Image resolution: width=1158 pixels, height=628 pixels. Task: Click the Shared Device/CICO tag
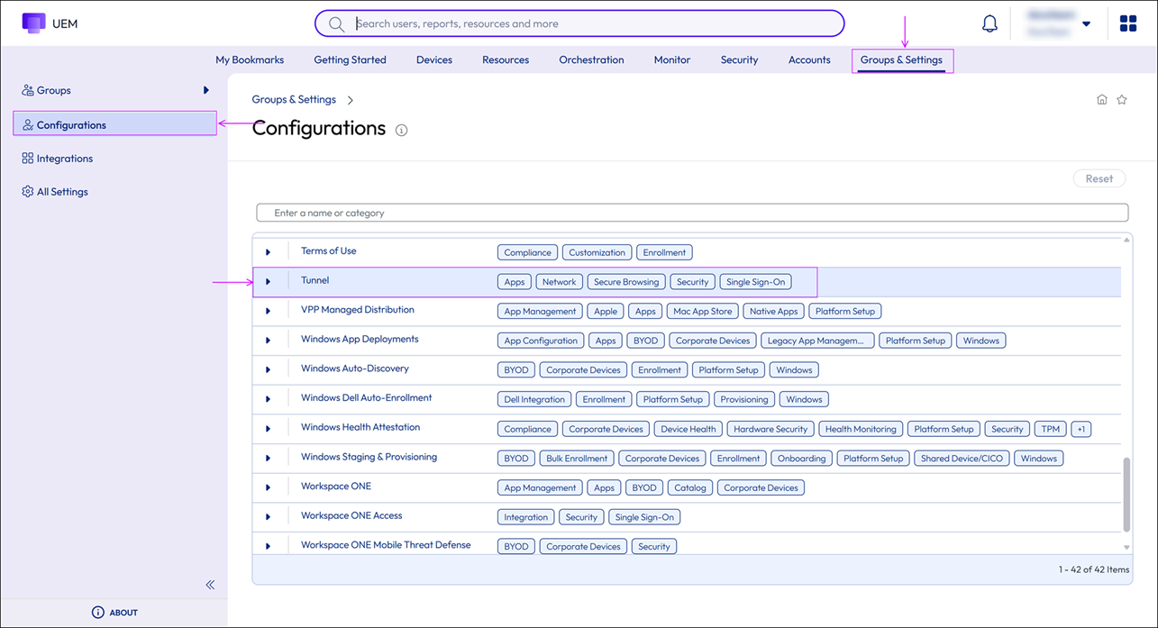pyautogui.click(x=962, y=459)
